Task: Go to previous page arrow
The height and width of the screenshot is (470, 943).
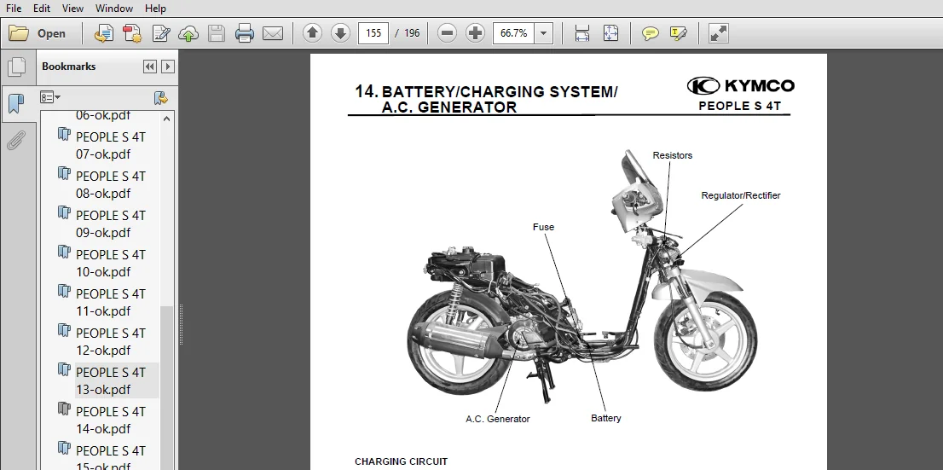Action: 312,32
